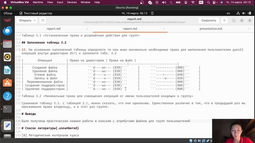Viewport: 255px width, 143px height.
Task: Click the 'Создание файла' table row
Action: click(x=111, y=68)
